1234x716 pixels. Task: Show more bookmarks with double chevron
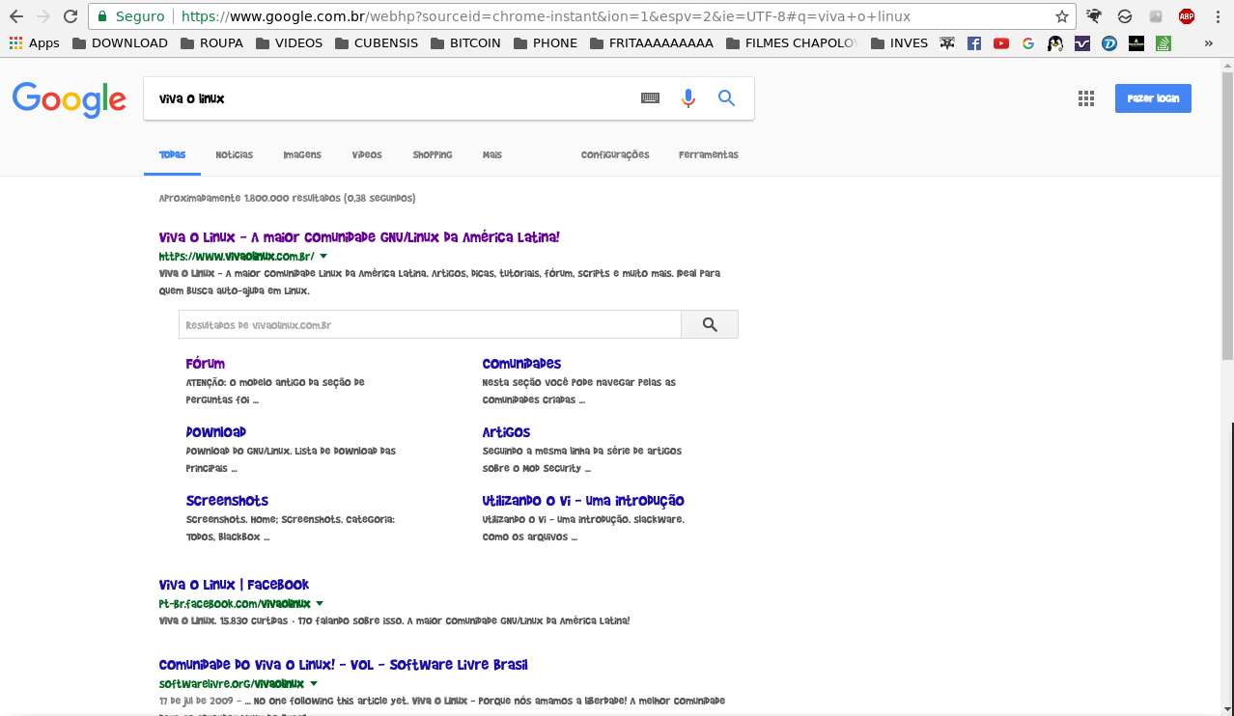[1209, 43]
